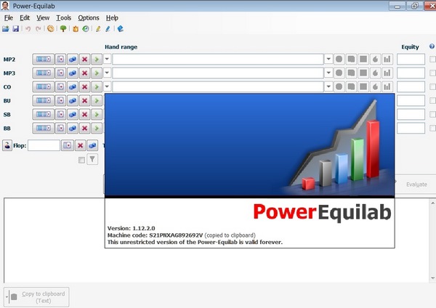The image size is (436, 308).
Task: Clear the MP2 hand range
Action: 85,60
